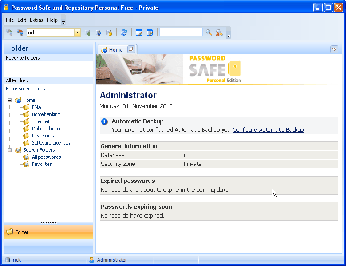
Task: Click the Passwords folder icon
Action: pyautogui.click(x=26, y=136)
